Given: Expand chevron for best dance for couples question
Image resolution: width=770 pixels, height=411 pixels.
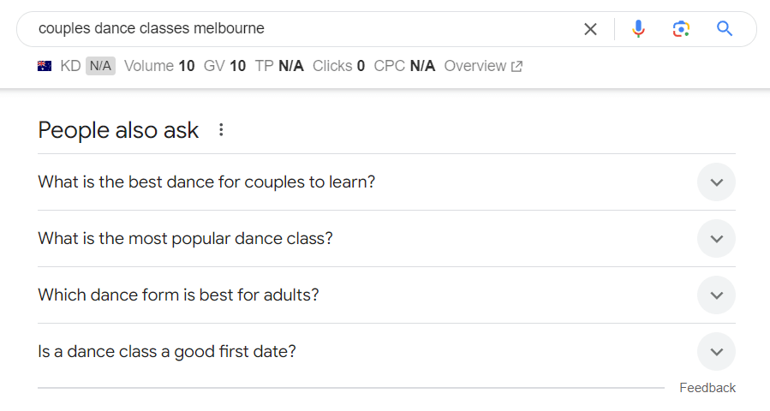Looking at the screenshot, I should [717, 182].
